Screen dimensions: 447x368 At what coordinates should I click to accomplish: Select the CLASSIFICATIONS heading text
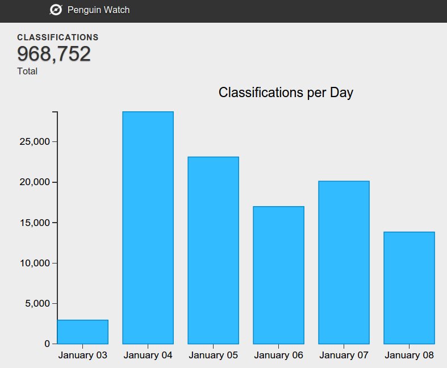click(x=58, y=37)
